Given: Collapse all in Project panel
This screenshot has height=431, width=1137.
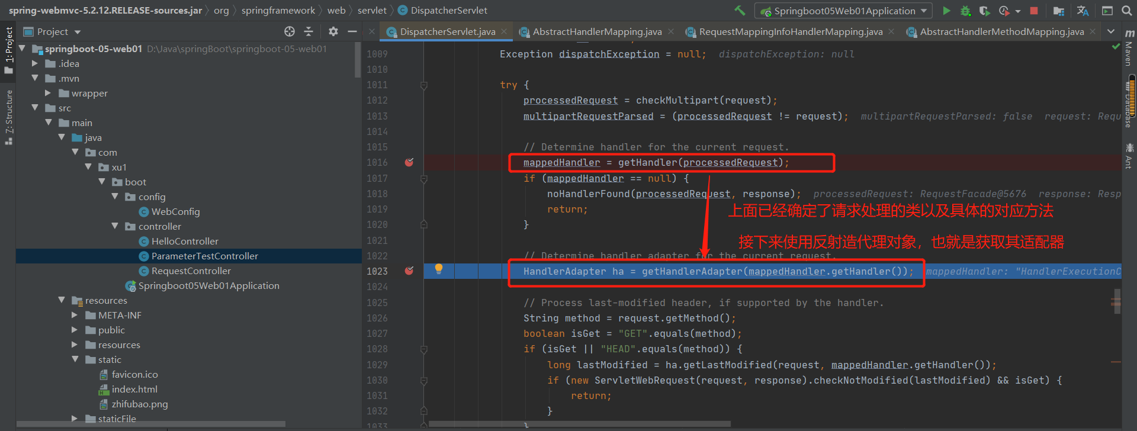Looking at the screenshot, I should pyautogui.click(x=309, y=31).
